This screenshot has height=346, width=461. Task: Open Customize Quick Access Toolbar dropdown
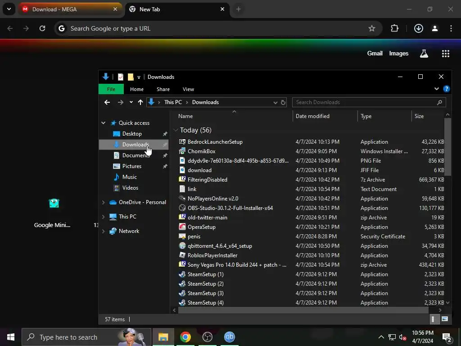point(139,77)
